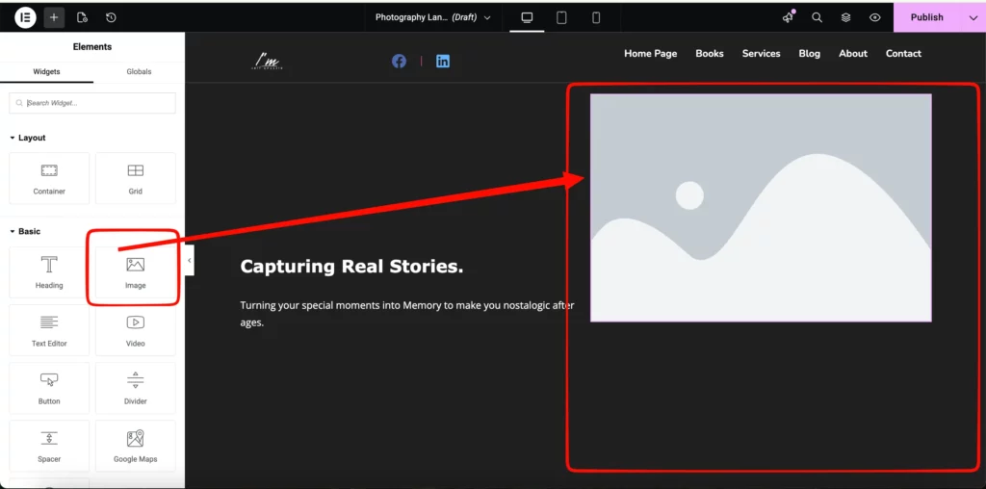This screenshot has height=489, width=986.
Task: Select the Grid widget
Action: (135, 178)
